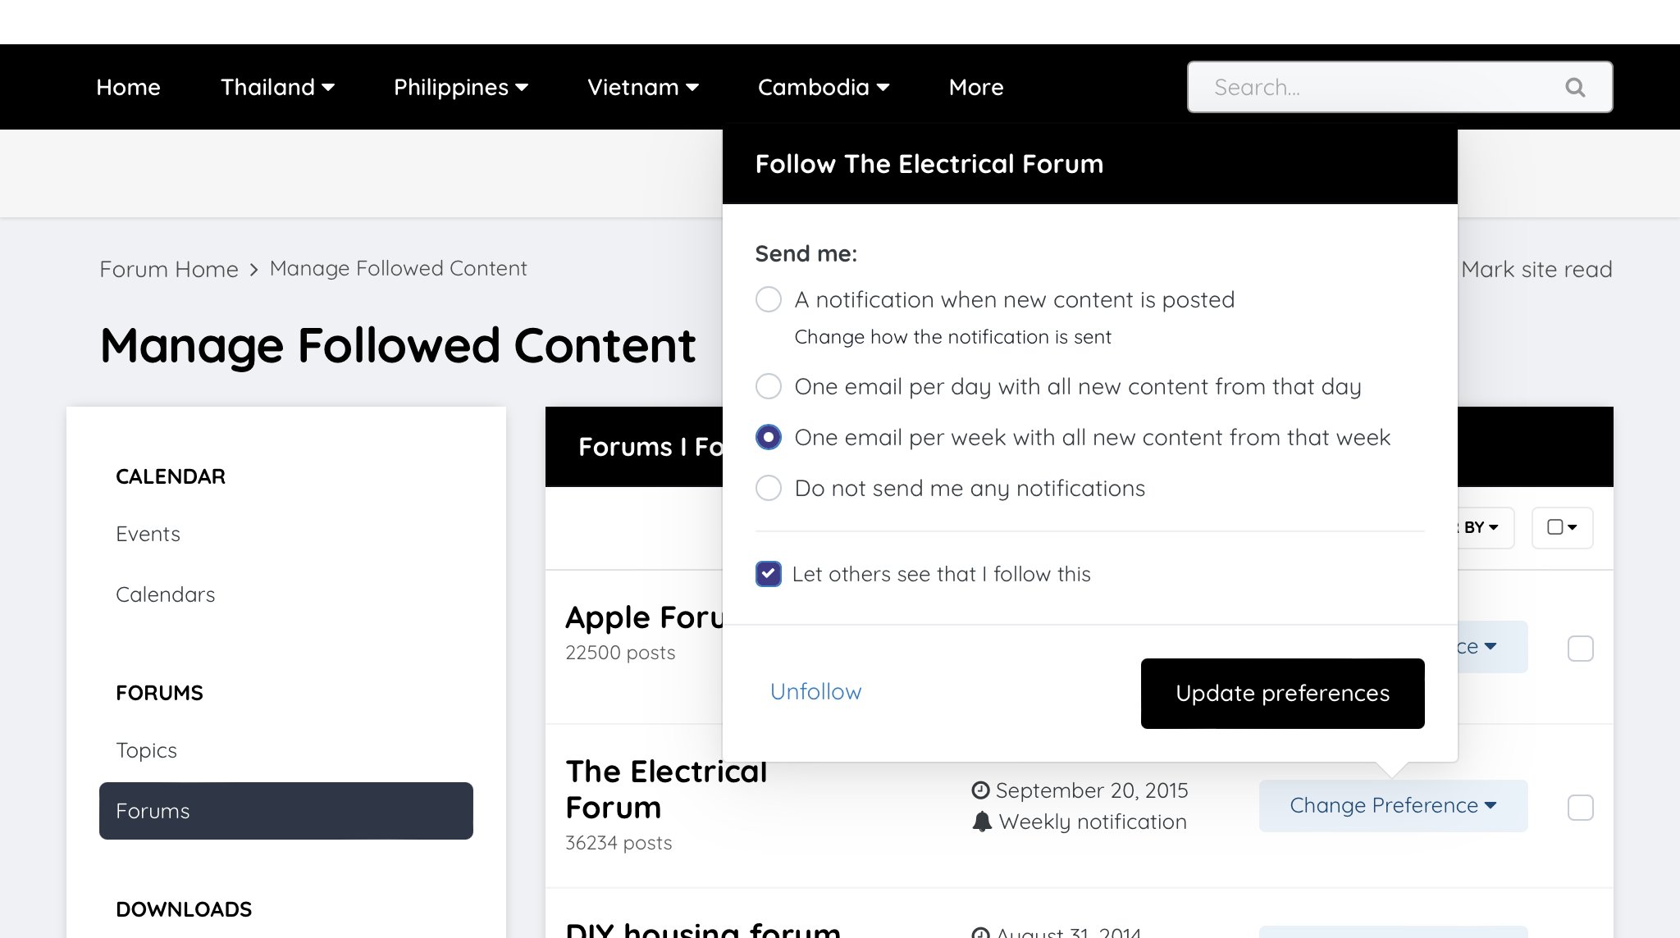Open the More menu item
Image resolution: width=1680 pixels, height=938 pixels.
click(x=976, y=87)
